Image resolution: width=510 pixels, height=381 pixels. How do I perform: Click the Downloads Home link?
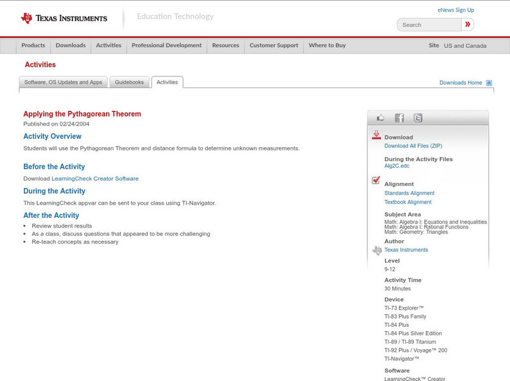coord(460,83)
